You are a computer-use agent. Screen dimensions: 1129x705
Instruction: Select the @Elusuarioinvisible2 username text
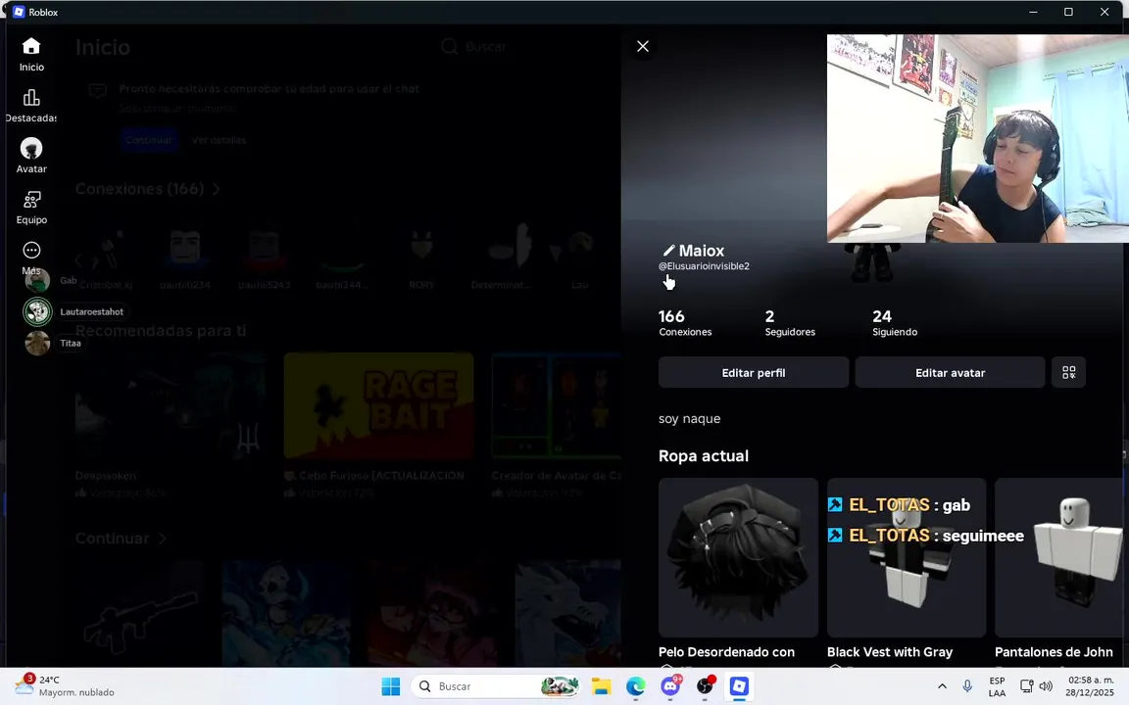(x=704, y=266)
